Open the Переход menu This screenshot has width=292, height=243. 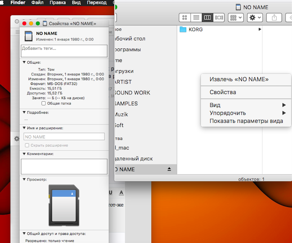[97, 3]
